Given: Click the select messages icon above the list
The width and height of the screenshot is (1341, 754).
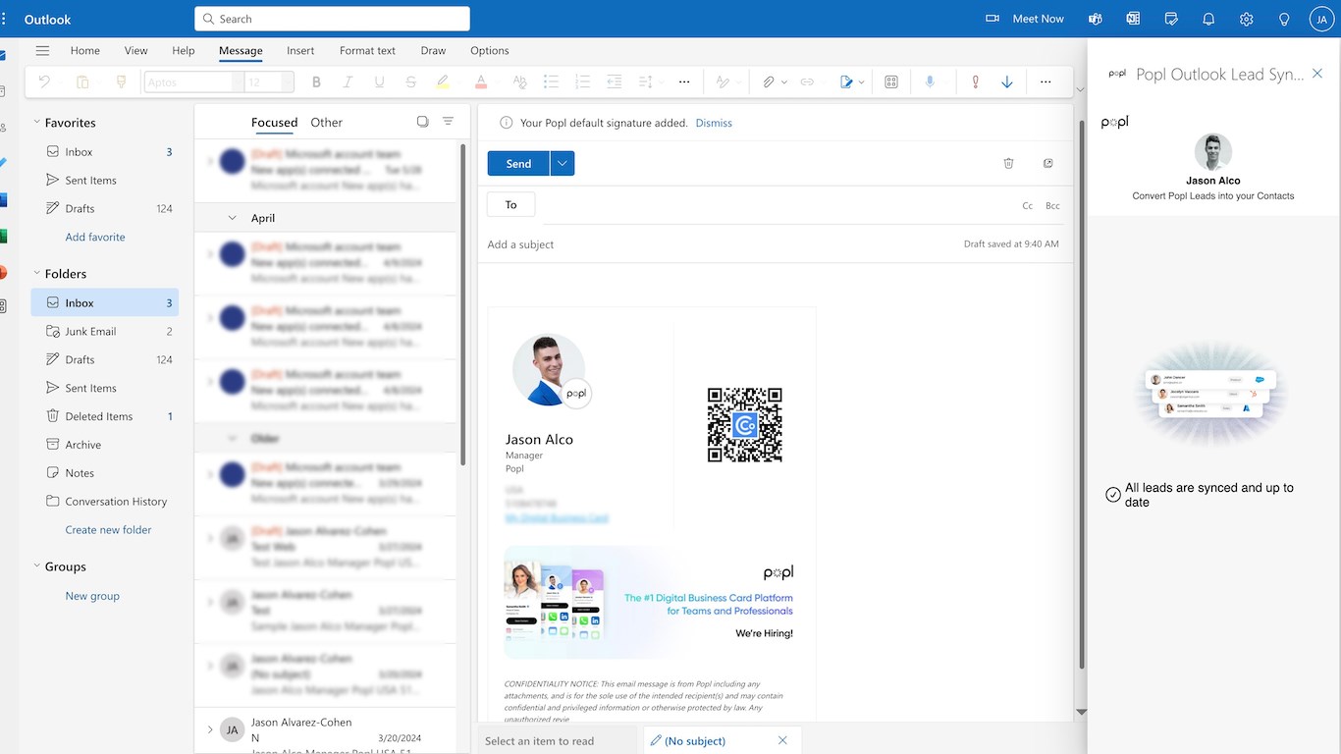Looking at the screenshot, I should click(422, 122).
